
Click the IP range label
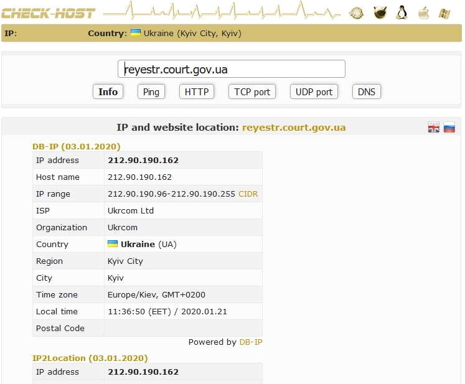click(x=53, y=194)
